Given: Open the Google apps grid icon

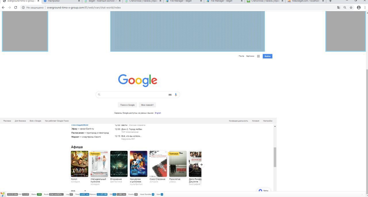Looking at the screenshot, I should point(258,56).
